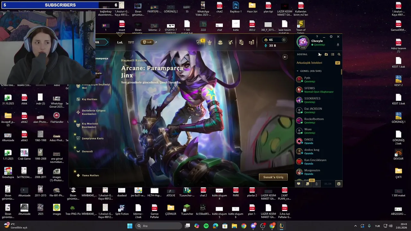Screen dimensions: 411x231
Task: Select the Growtopia desktop icon
Action: 8,173
